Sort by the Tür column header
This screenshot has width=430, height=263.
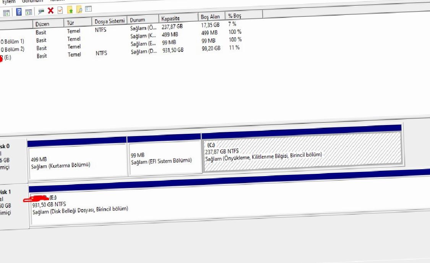78,22
